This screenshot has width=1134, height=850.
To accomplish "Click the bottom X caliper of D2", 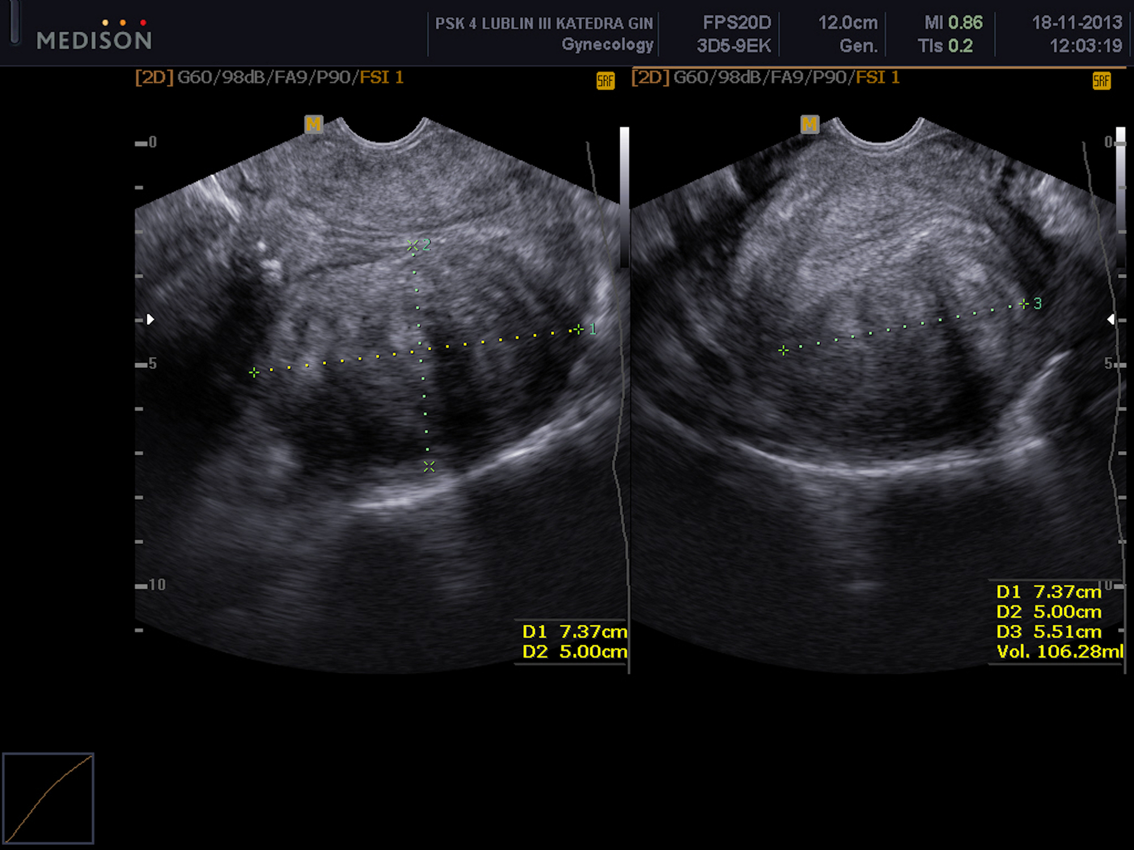I will (429, 466).
